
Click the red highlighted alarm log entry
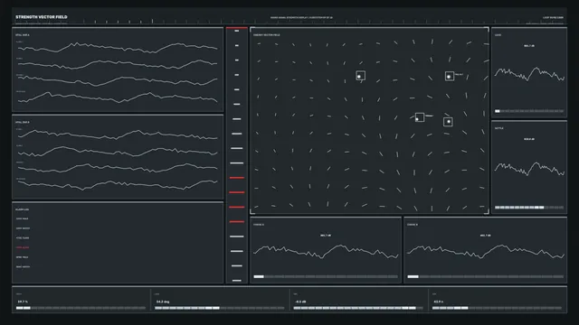23,247
